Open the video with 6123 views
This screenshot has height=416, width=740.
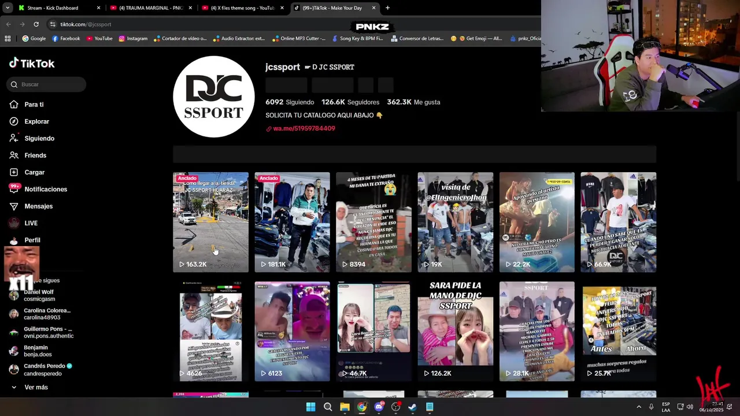point(292,331)
